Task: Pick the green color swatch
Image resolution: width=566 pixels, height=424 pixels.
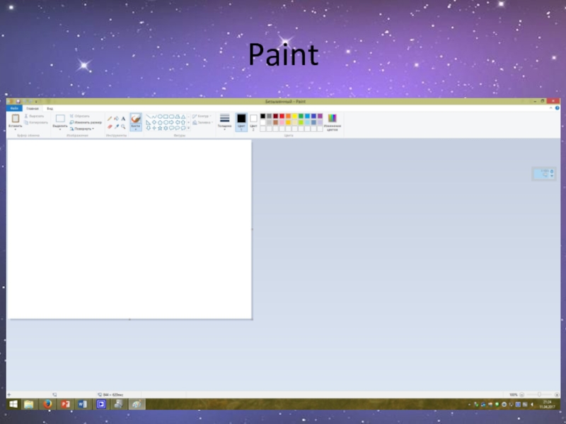Action: (301, 116)
